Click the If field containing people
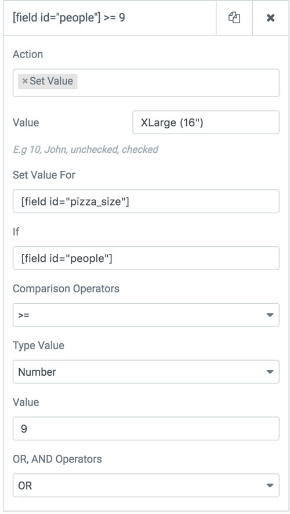This screenshot has height=514, width=290. (x=146, y=258)
